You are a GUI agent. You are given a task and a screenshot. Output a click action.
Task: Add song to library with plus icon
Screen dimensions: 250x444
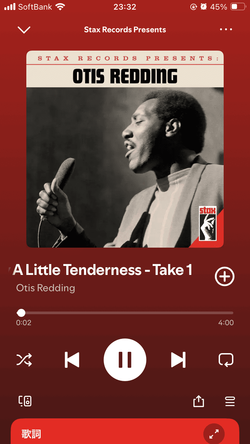pyautogui.click(x=225, y=277)
